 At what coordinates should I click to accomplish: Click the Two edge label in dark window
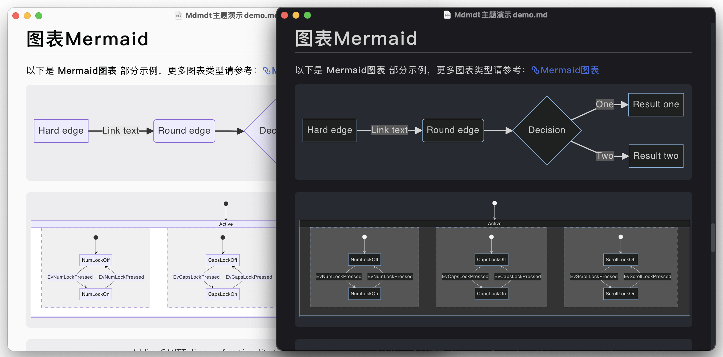point(605,156)
